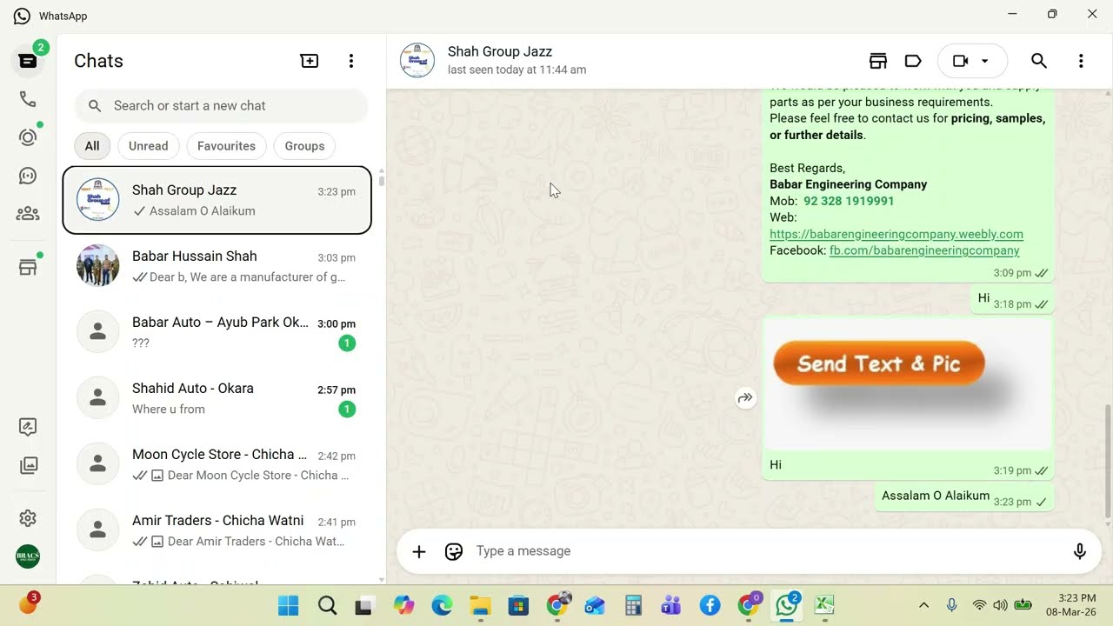
Task: Open the Channels icon in the sidebar
Action: [x=28, y=176]
